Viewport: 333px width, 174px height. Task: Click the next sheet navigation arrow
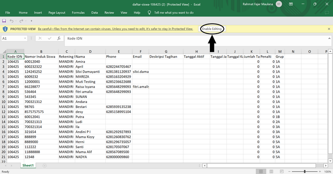(x=11, y=166)
